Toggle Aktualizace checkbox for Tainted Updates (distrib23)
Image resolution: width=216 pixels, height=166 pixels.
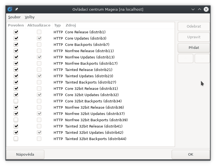tap(39, 76)
